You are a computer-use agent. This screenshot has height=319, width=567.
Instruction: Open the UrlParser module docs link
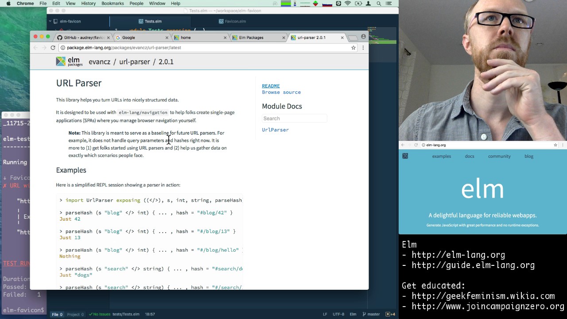tap(275, 130)
